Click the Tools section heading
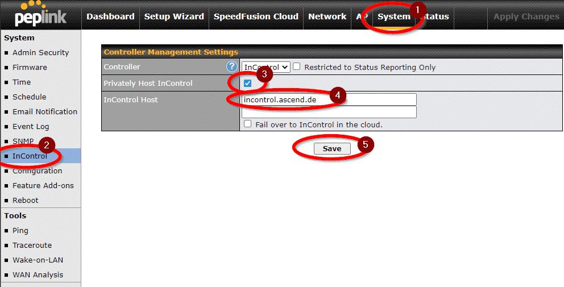564x287 pixels. point(15,215)
